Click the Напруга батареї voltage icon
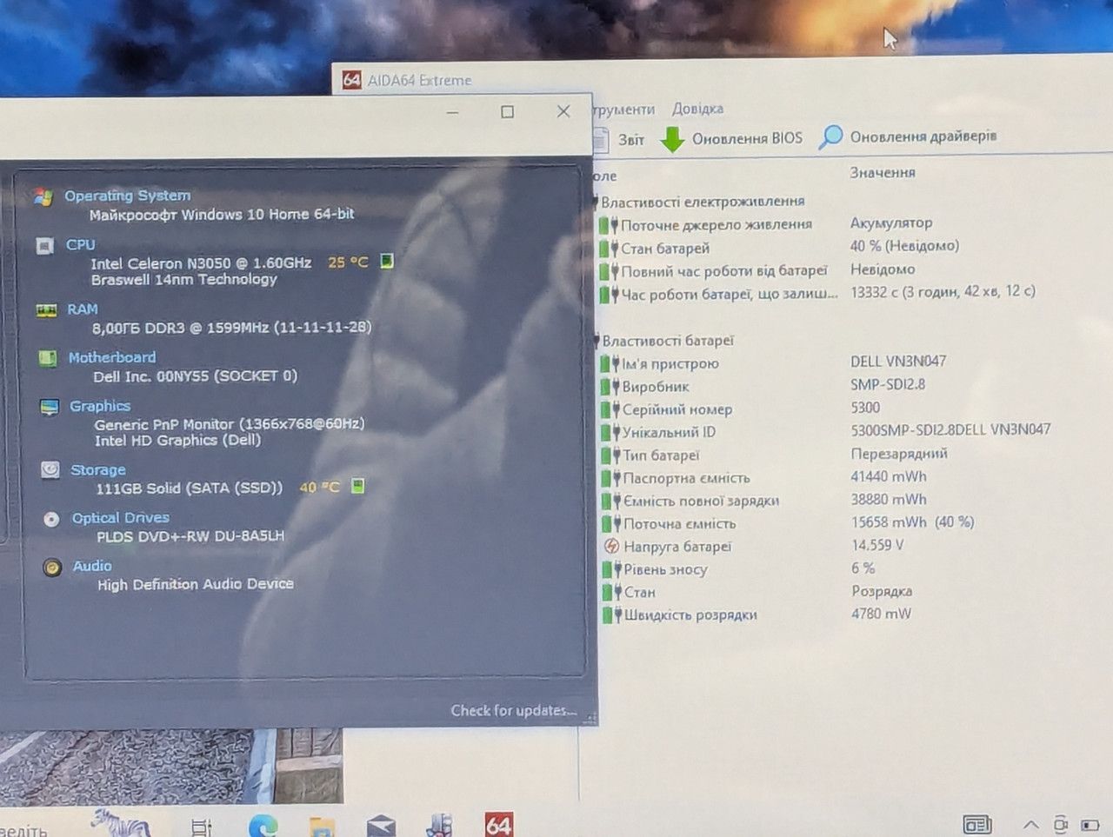 click(x=612, y=547)
